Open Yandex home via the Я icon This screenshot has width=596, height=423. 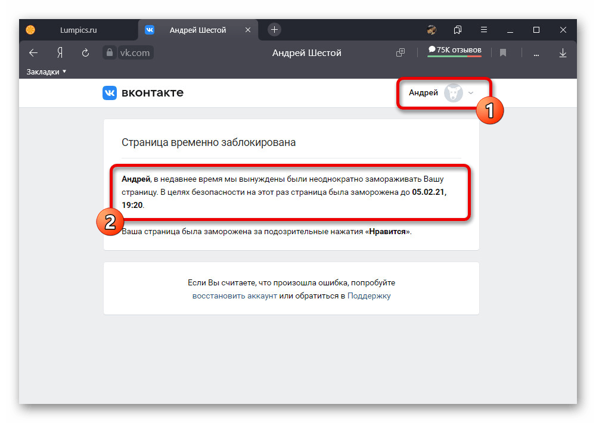tap(60, 53)
